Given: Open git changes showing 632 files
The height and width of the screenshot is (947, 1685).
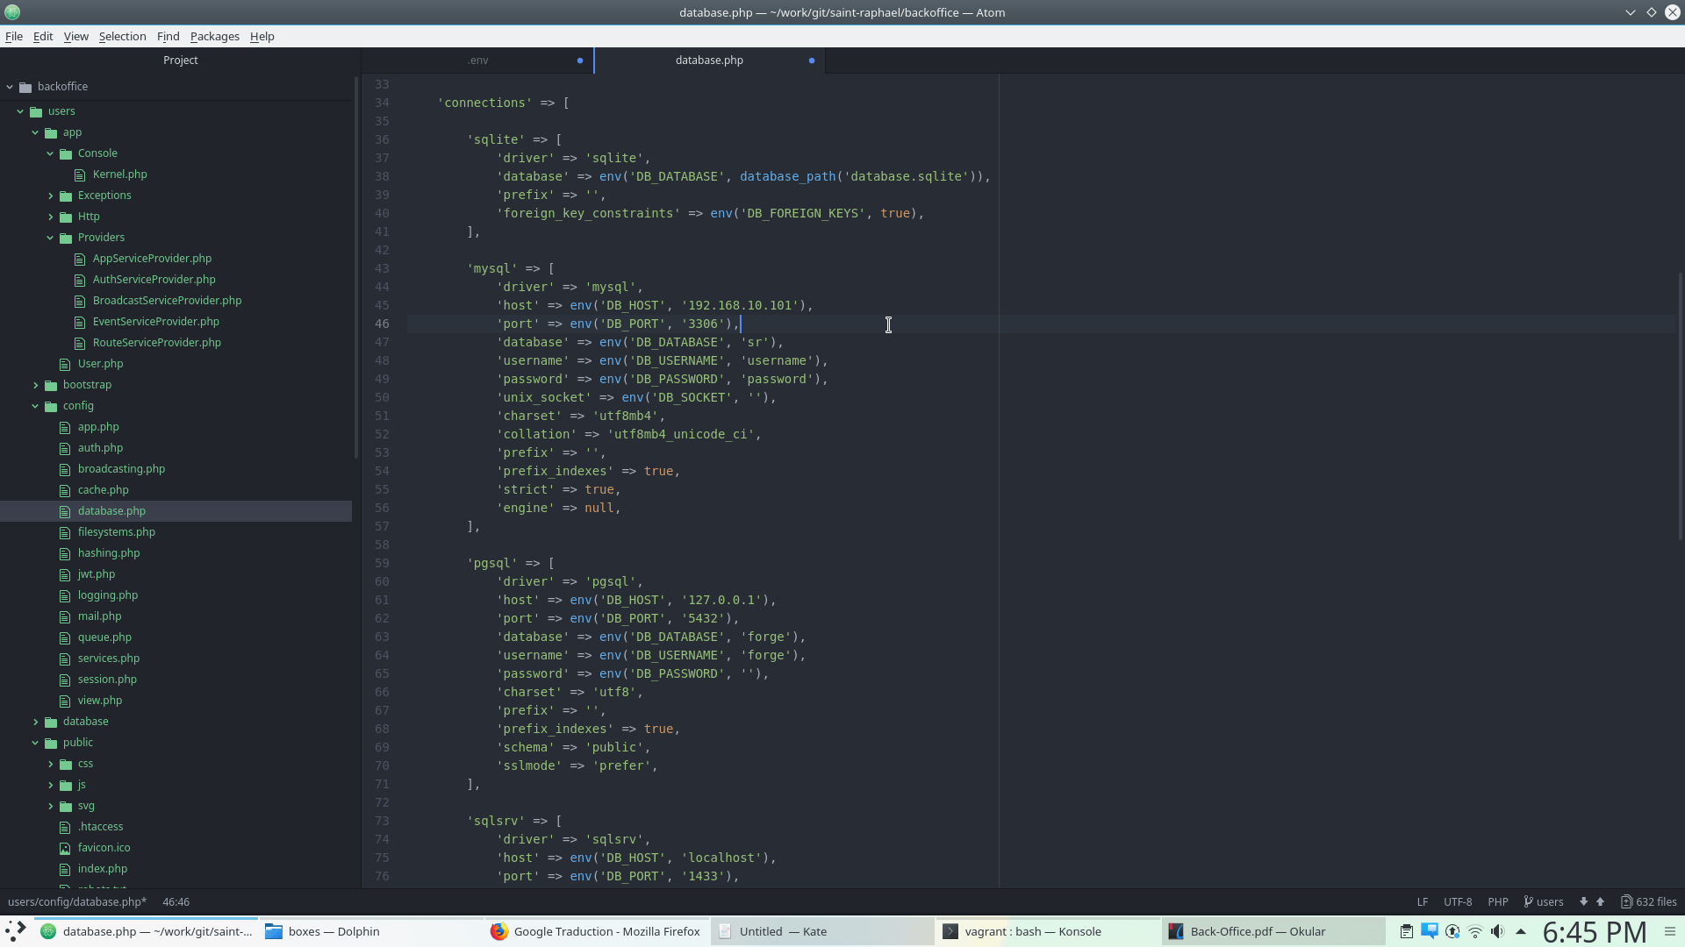Looking at the screenshot, I should [1648, 901].
